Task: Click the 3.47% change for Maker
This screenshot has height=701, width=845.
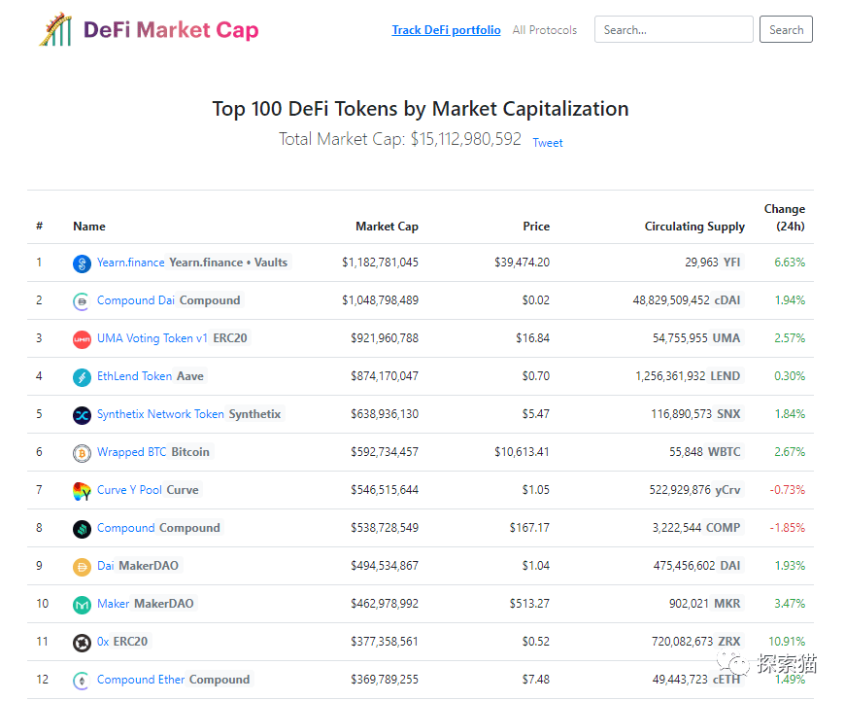Action: 790,604
